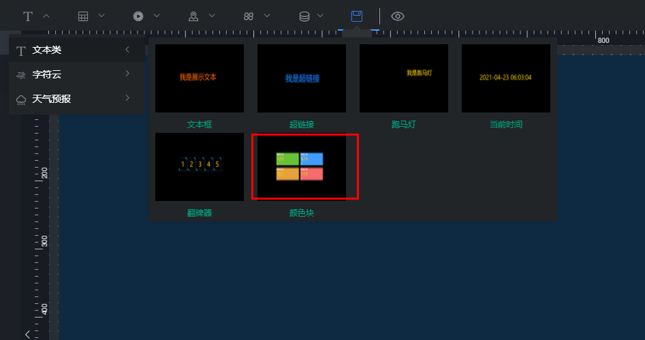Expand the media components dropdown arrow
This screenshot has width=645, height=340.
157,16
